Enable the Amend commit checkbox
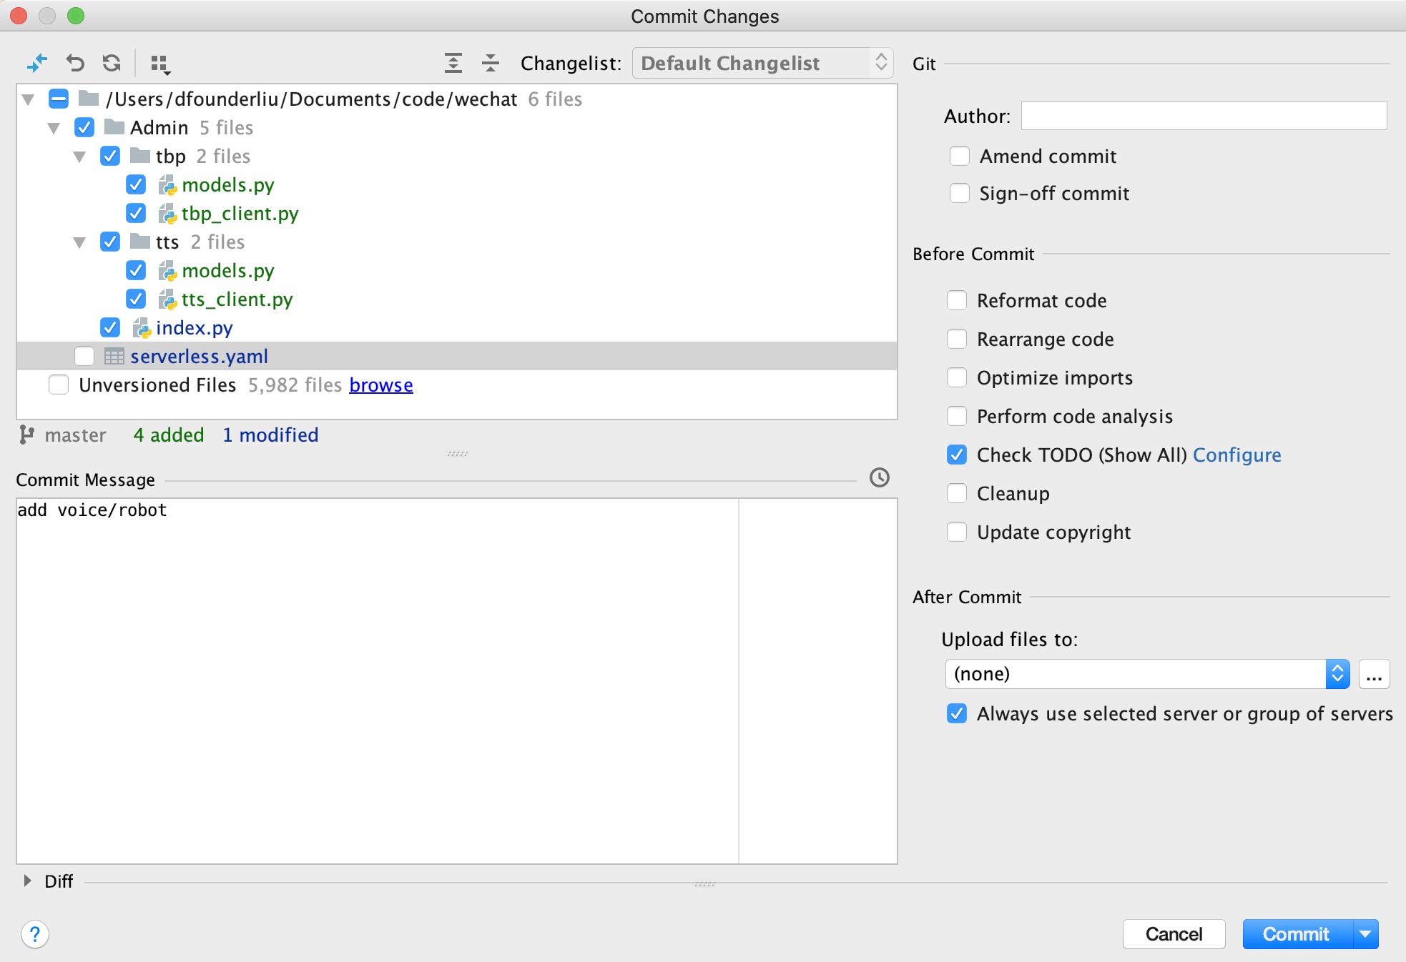Viewport: 1406px width, 962px height. click(960, 156)
